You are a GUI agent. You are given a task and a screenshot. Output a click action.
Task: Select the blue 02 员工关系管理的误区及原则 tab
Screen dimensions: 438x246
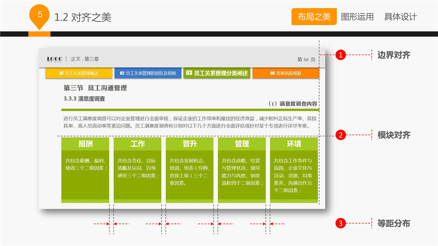(x=148, y=73)
